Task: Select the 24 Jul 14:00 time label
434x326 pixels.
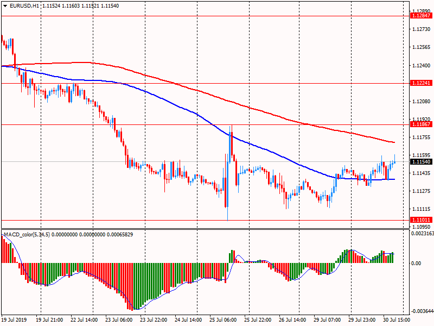Action: pos(188,319)
